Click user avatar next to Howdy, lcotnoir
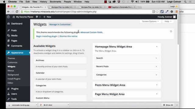This screenshot has width=195, height=109. coord(175,17)
